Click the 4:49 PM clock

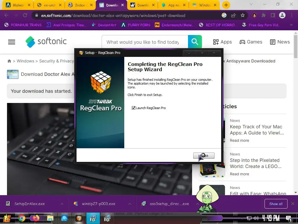[x=271, y=218]
